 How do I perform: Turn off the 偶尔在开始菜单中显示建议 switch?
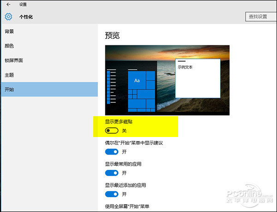click(x=112, y=152)
